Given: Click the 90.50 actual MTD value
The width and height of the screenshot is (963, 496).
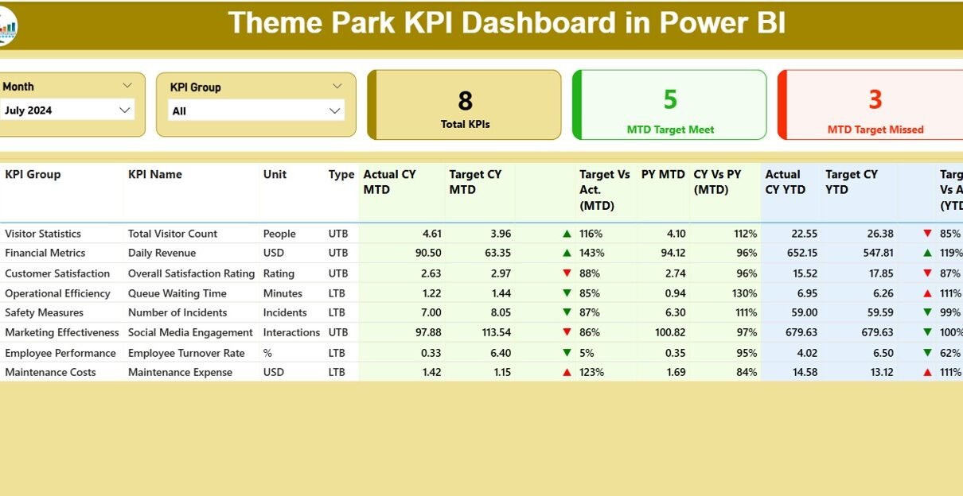Looking at the screenshot, I should coord(428,253).
